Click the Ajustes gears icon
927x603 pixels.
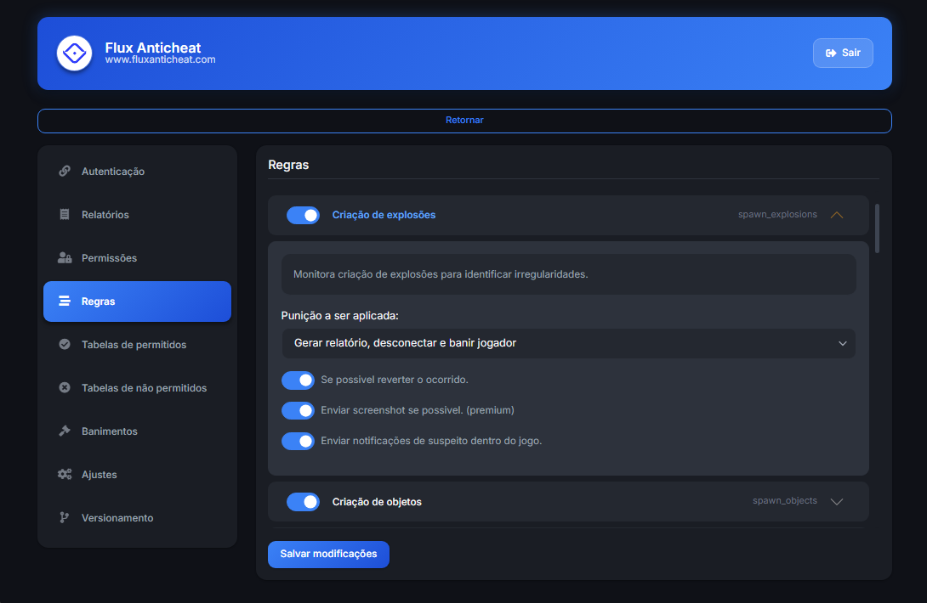[65, 475]
